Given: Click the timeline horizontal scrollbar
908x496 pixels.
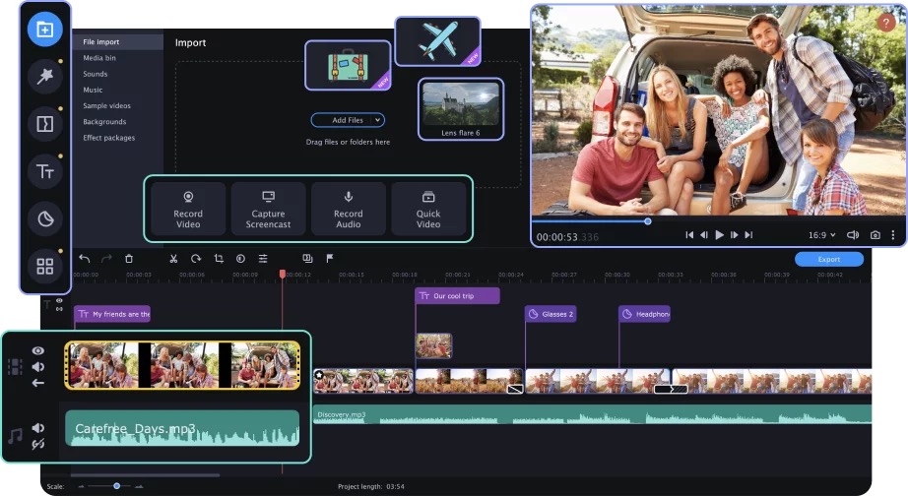Looking at the screenshot, I should (146, 475).
